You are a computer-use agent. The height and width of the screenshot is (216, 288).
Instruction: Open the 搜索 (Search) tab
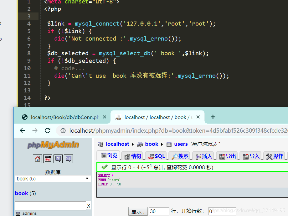(x=180, y=156)
